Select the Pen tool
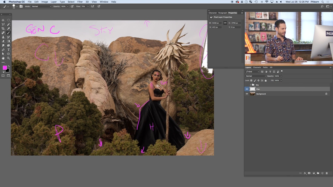 point(3,50)
